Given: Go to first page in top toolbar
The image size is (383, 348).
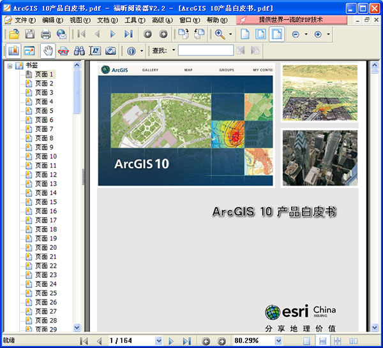Looking at the screenshot, I should (x=81, y=34).
